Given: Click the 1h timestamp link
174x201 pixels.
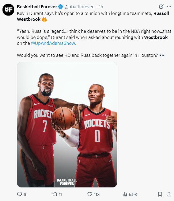Looking at the screenshot, I should coord(101,7).
